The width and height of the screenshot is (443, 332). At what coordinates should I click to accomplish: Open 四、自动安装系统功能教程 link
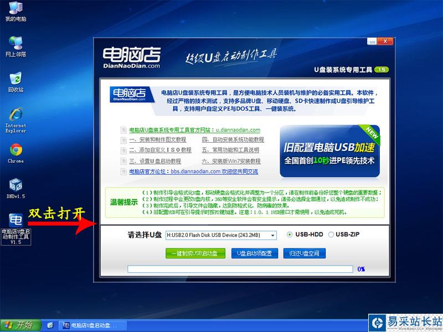click(x=233, y=139)
